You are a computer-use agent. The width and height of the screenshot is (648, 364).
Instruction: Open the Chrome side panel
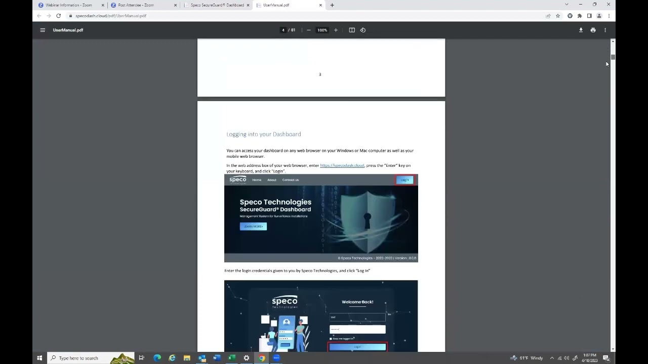click(x=589, y=16)
